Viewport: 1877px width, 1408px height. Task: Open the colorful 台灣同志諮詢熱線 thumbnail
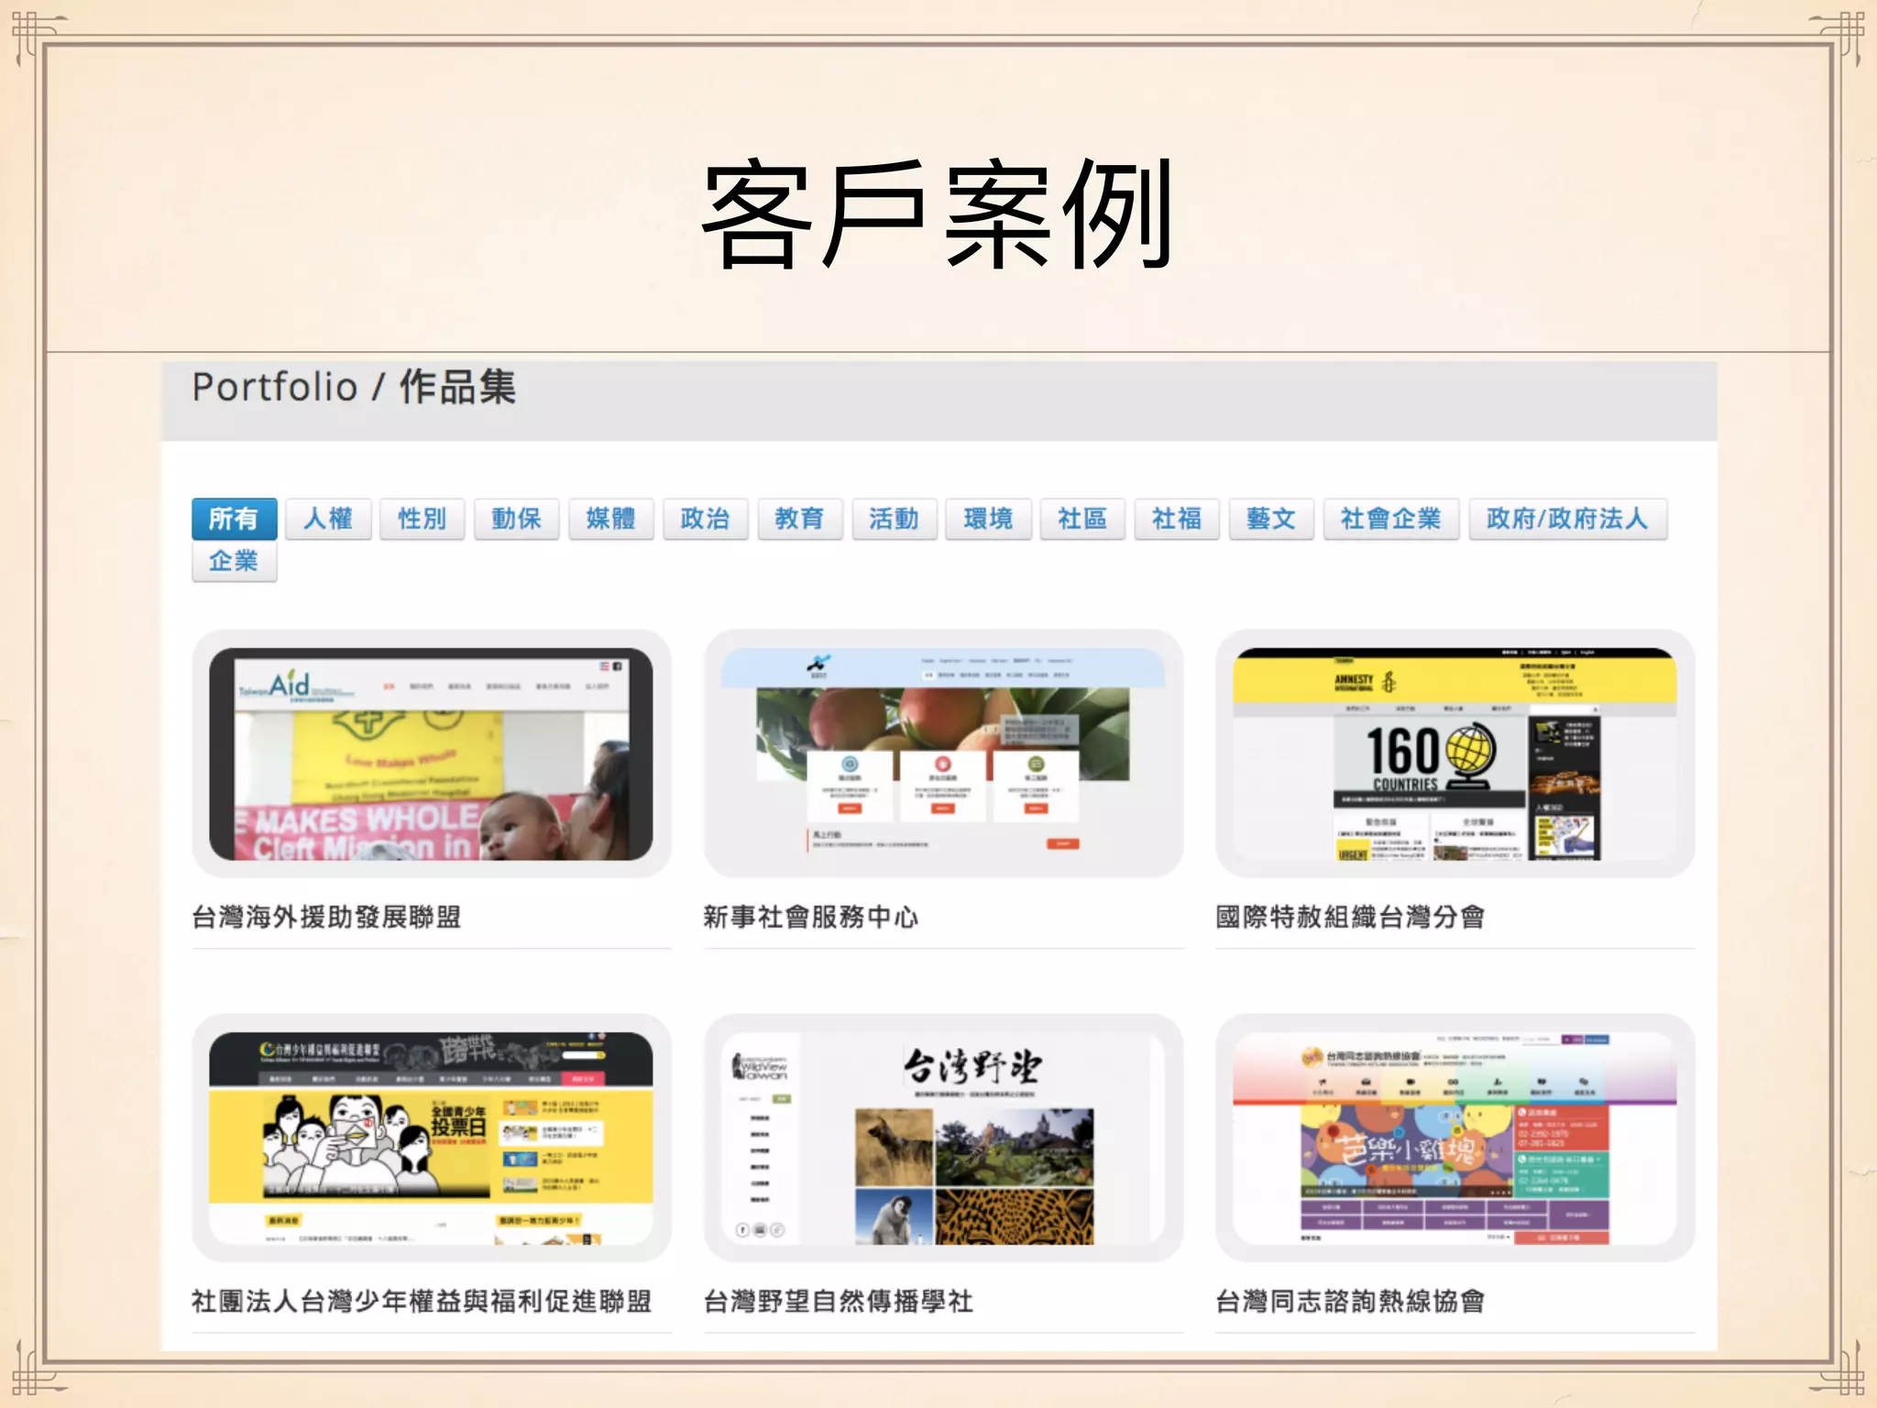point(1454,1138)
